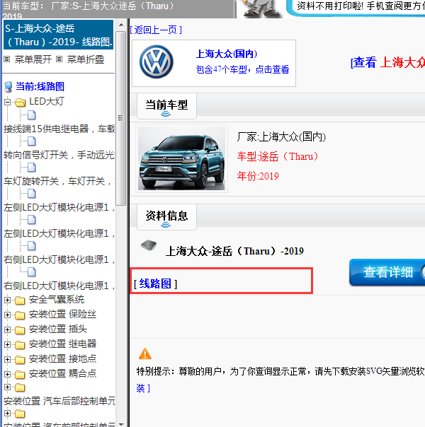
Task: Open document icon above 接线端15供电继电器
Action: [x=32, y=115]
